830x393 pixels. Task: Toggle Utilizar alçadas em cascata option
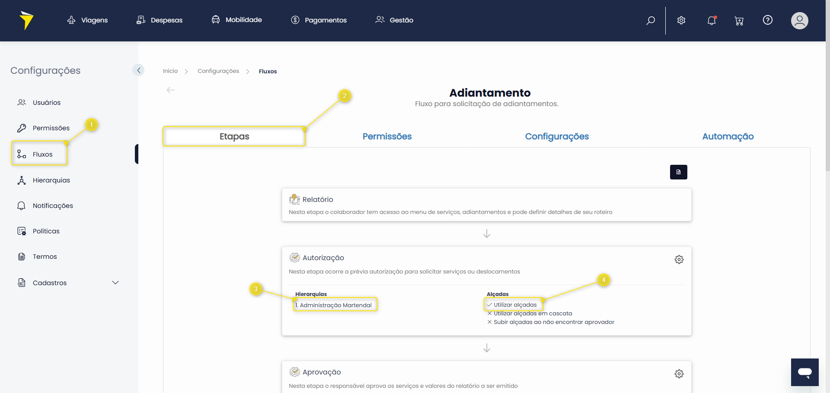(x=532, y=314)
